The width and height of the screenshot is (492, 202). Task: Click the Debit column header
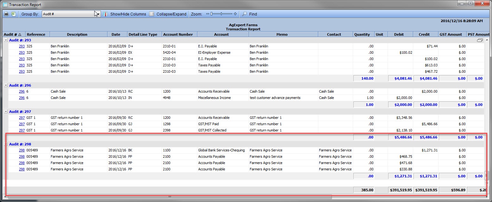click(401, 34)
